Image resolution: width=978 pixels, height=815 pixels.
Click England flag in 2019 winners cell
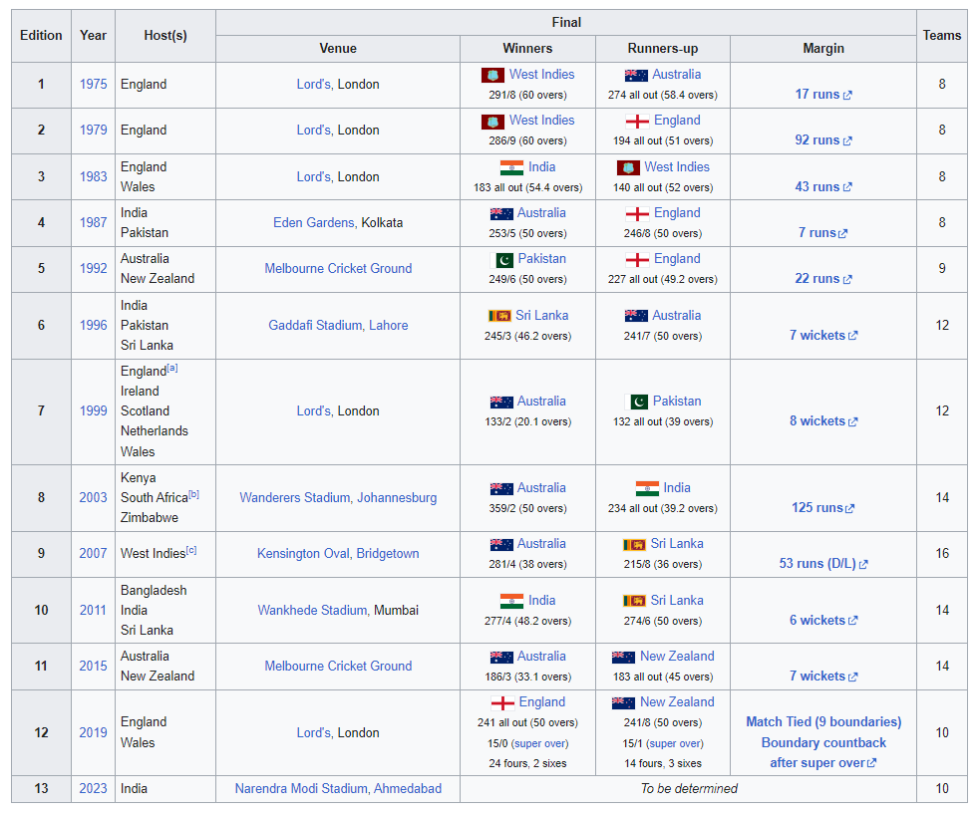[502, 703]
